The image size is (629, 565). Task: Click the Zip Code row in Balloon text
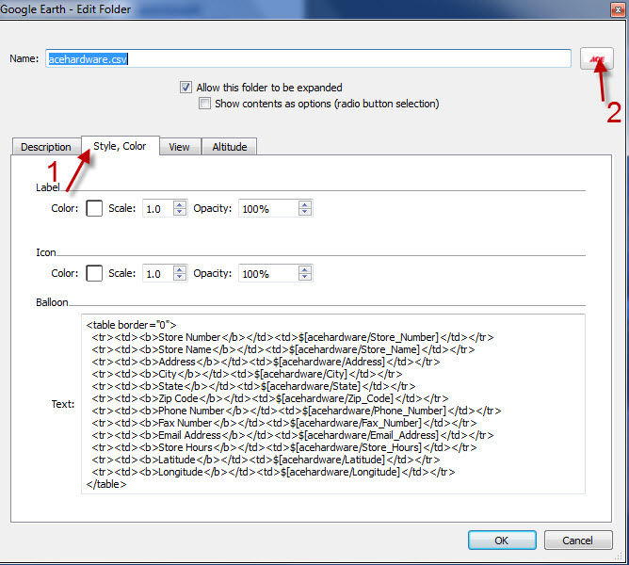pos(270,398)
